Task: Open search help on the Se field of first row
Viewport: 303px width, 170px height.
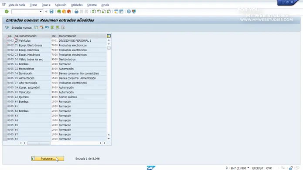Action: (16, 41)
